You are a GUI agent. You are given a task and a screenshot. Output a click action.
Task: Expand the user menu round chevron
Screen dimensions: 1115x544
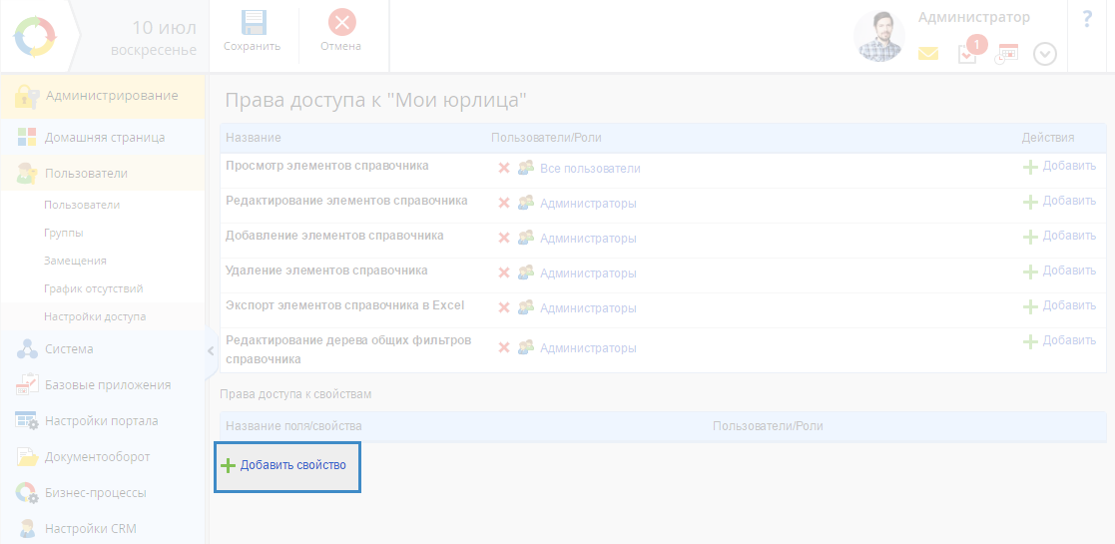(x=1044, y=54)
